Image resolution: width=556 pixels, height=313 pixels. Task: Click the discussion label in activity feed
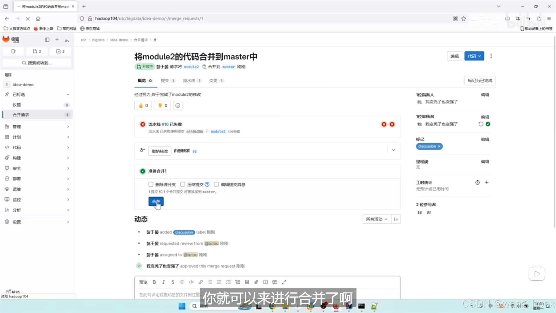184,232
